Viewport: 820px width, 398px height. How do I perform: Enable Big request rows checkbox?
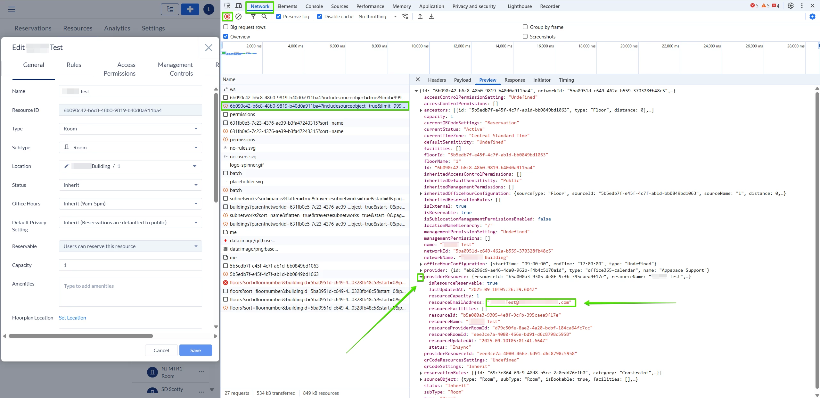pos(226,27)
